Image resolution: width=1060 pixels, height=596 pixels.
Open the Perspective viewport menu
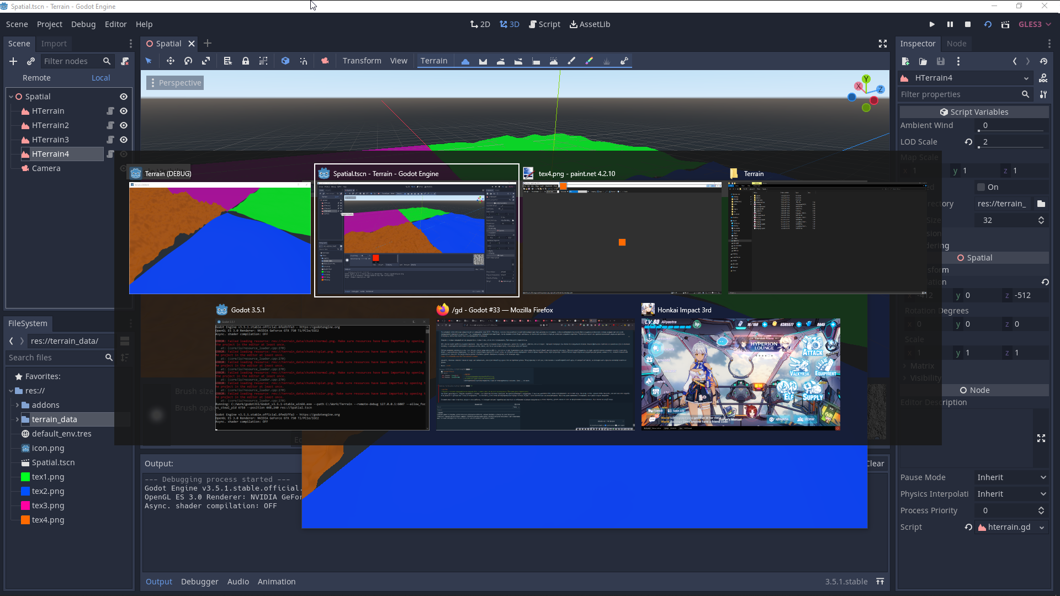tap(176, 83)
